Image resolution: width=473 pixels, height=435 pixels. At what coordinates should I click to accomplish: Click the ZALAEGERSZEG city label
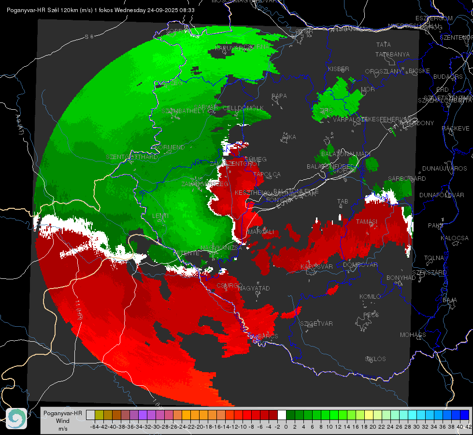point(204,184)
